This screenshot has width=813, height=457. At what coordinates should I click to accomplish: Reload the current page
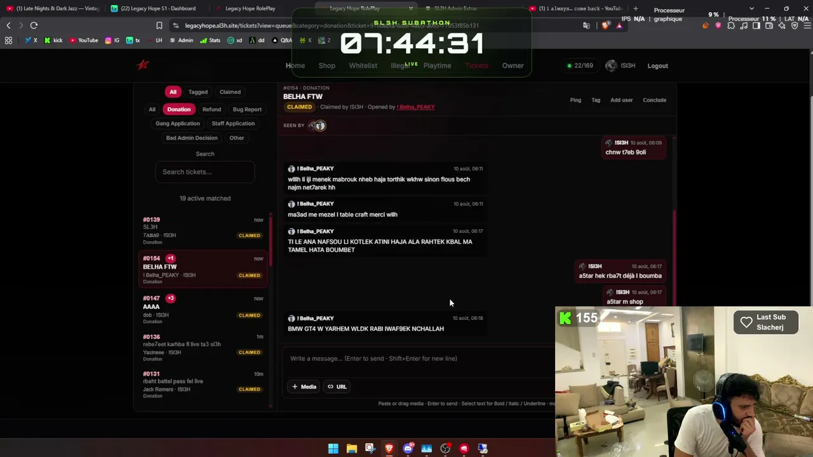coord(34,25)
